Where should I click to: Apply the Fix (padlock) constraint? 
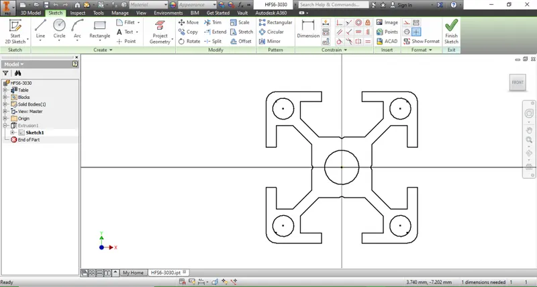[x=367, y=23]
